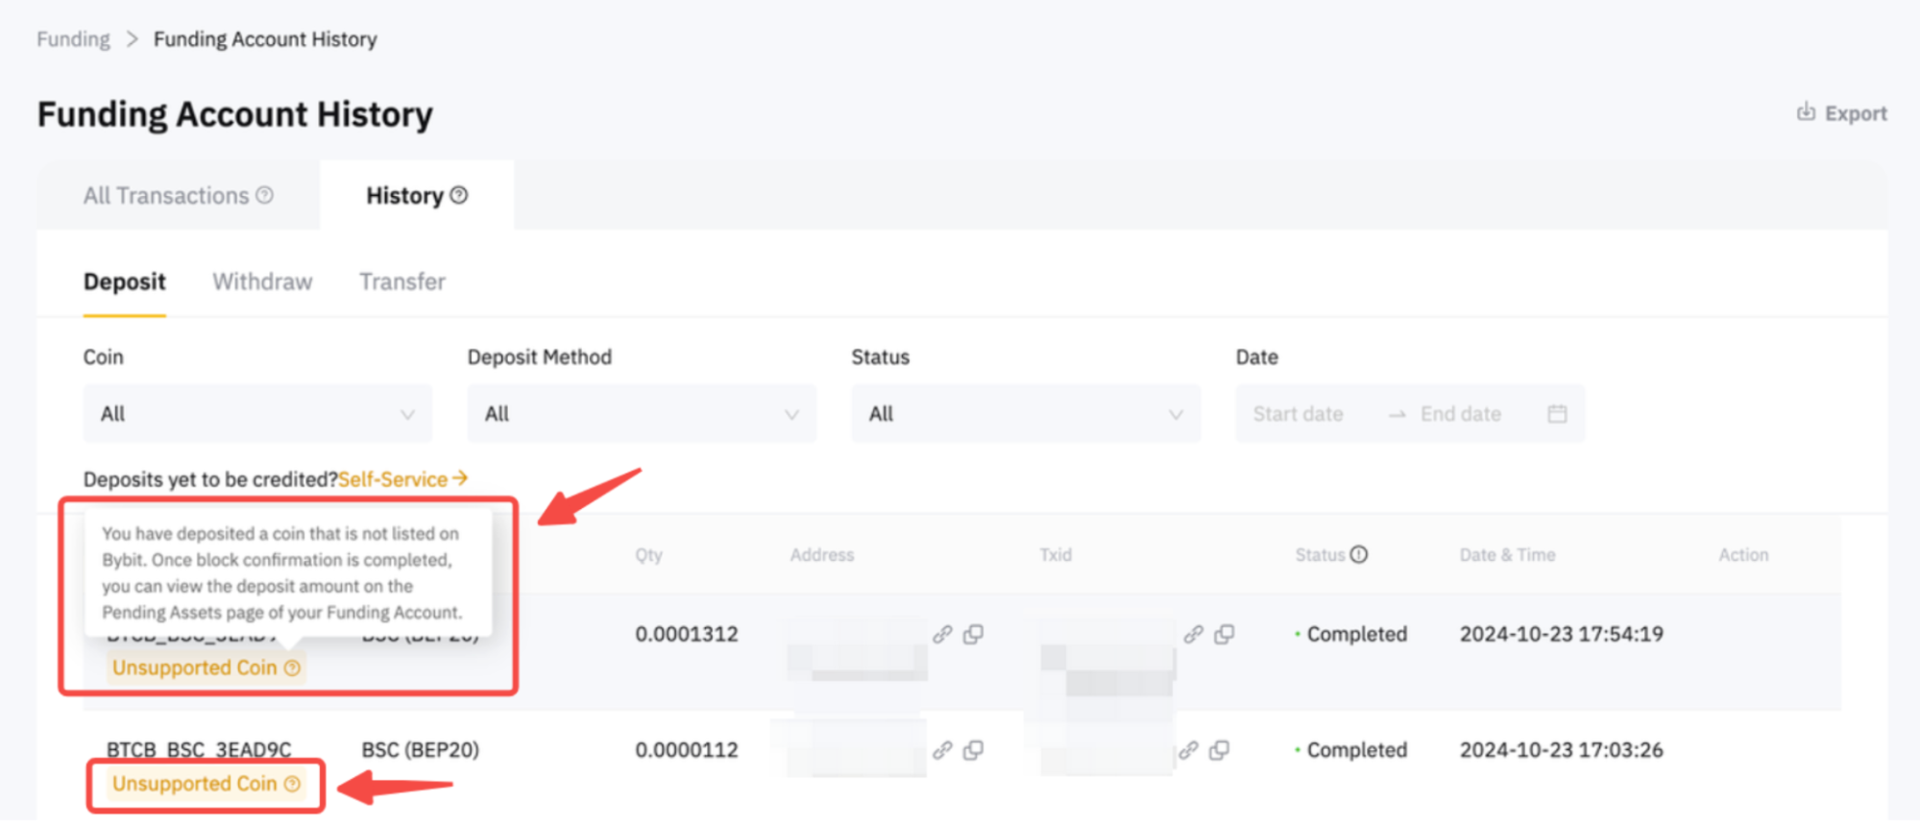This screenshot has height=827, width=1920.
Task: Copy Txid of the 0.0001312 deposit
Action: pyautogui.click(x=1224, y=634)
